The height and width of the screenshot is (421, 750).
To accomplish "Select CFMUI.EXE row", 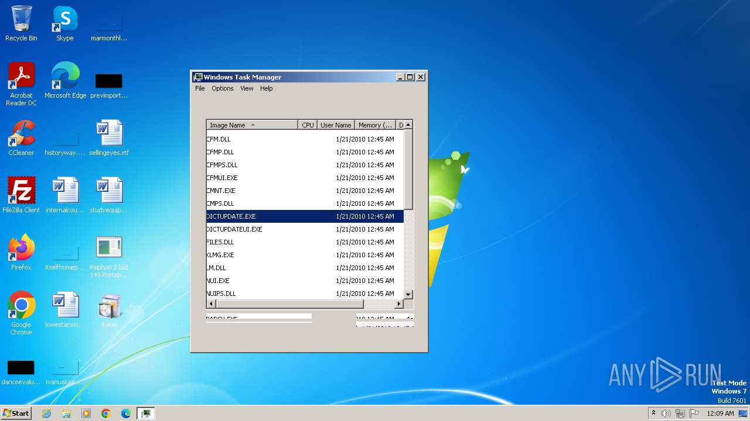I will [x=305, y=178].
